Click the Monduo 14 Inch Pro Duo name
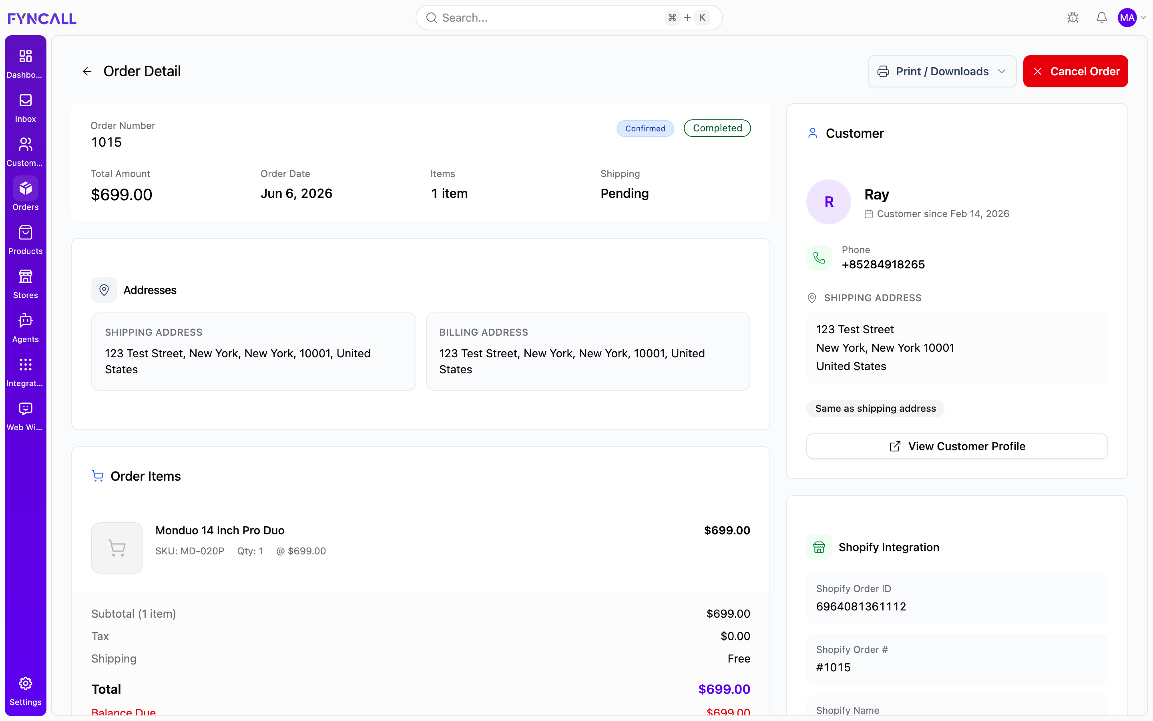 pos(220,530)
